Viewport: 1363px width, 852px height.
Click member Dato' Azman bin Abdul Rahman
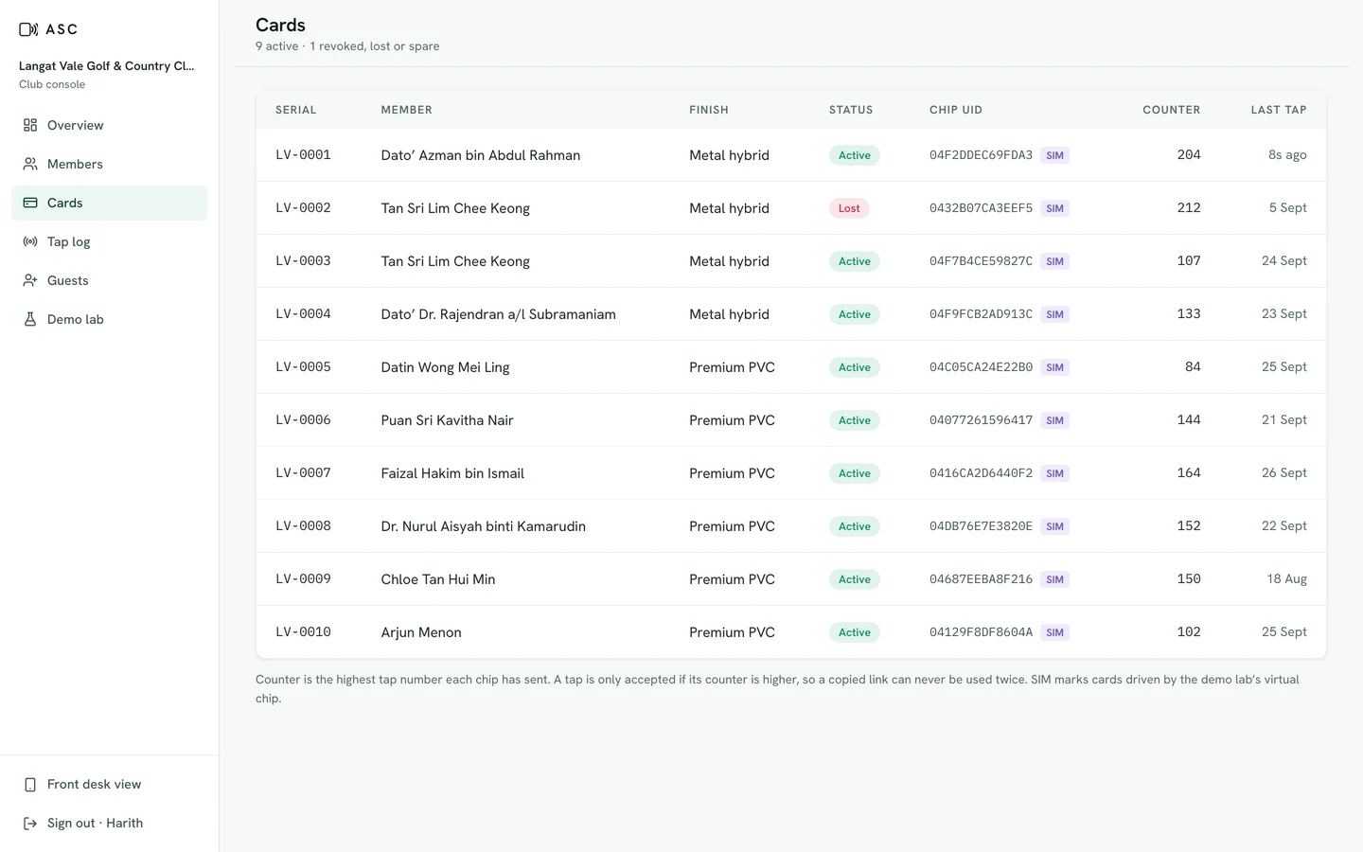click(481, 155)
